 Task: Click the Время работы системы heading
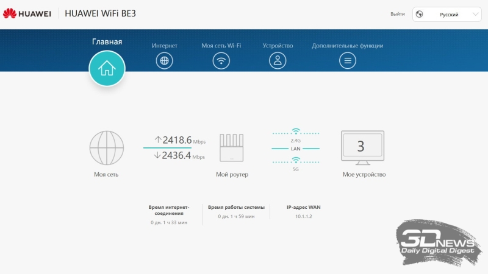coord(236,207)
